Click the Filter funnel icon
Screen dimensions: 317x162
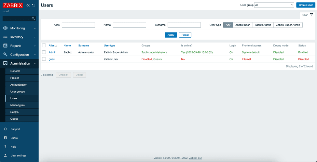(311, 15)
